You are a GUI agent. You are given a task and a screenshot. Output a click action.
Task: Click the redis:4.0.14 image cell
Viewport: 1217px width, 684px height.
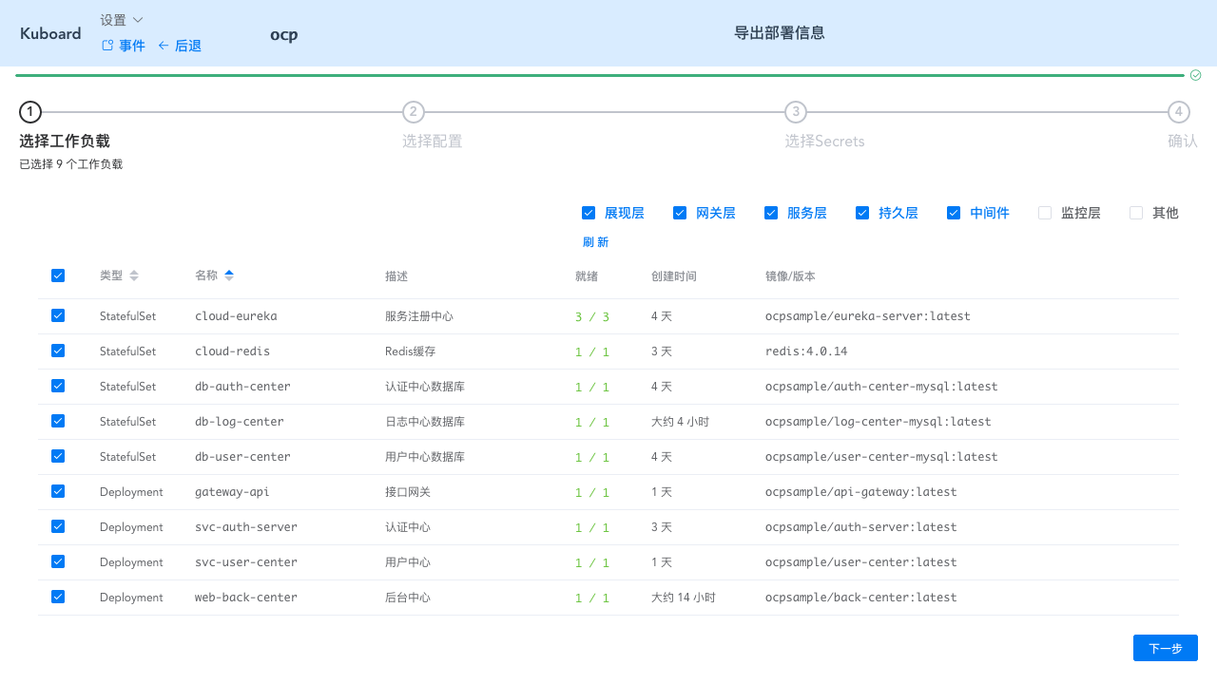coord(806,351)
